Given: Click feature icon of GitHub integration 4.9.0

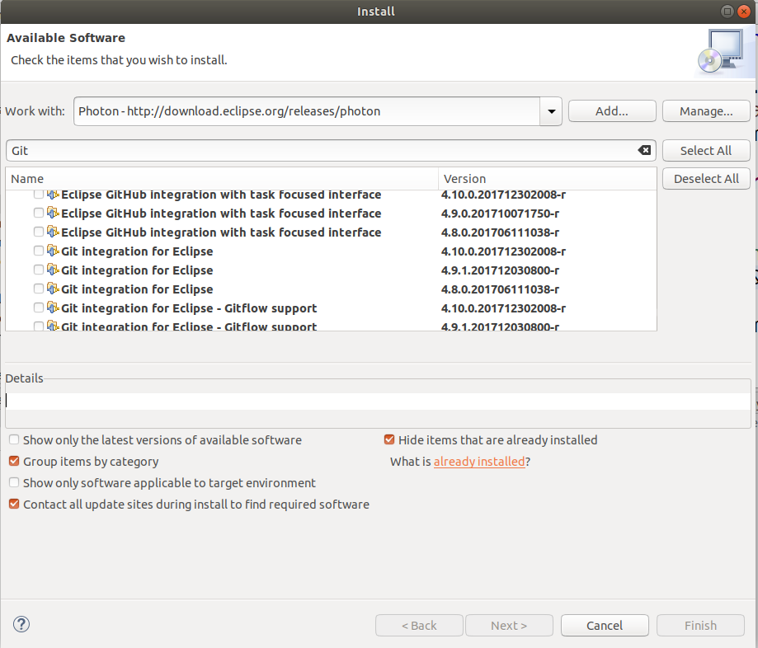Looking at the screenshot, I should click(53, 213).
